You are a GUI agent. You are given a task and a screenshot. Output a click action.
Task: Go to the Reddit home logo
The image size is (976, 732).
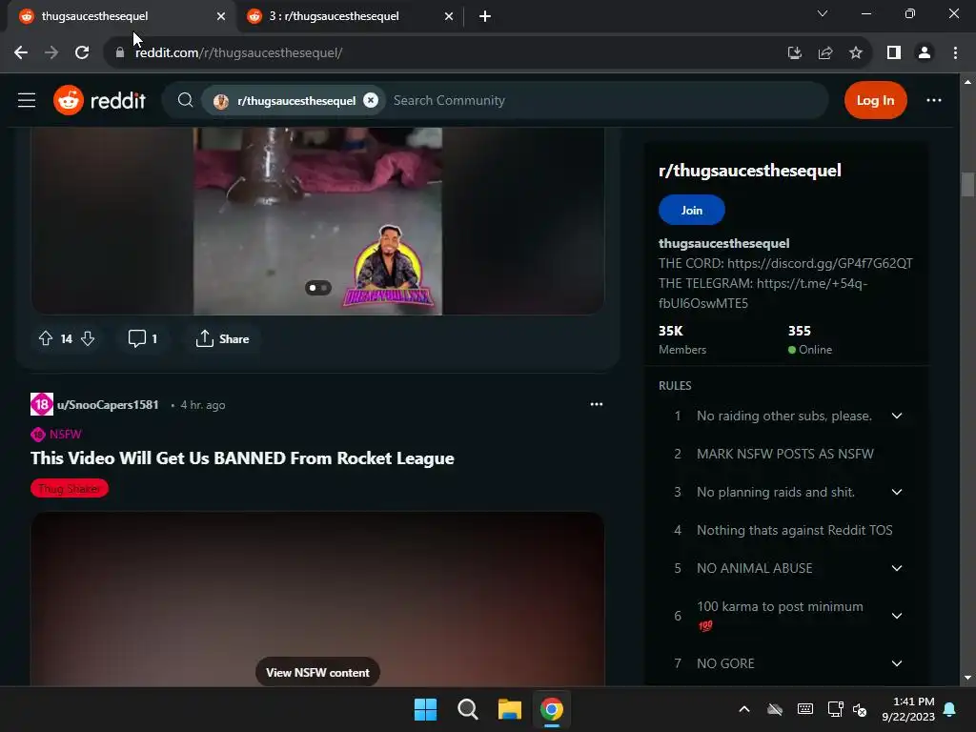point(99,100)
